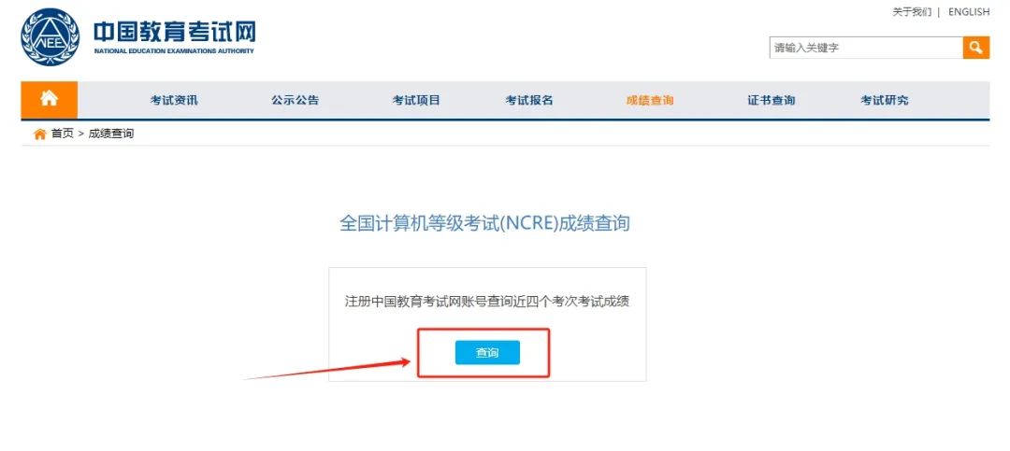Switch to ENGLISH language link
1010x451 pixels.
[x=969, y=11]
